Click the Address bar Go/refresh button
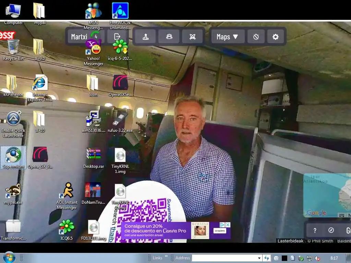The image size is (351, 263). 267,258
